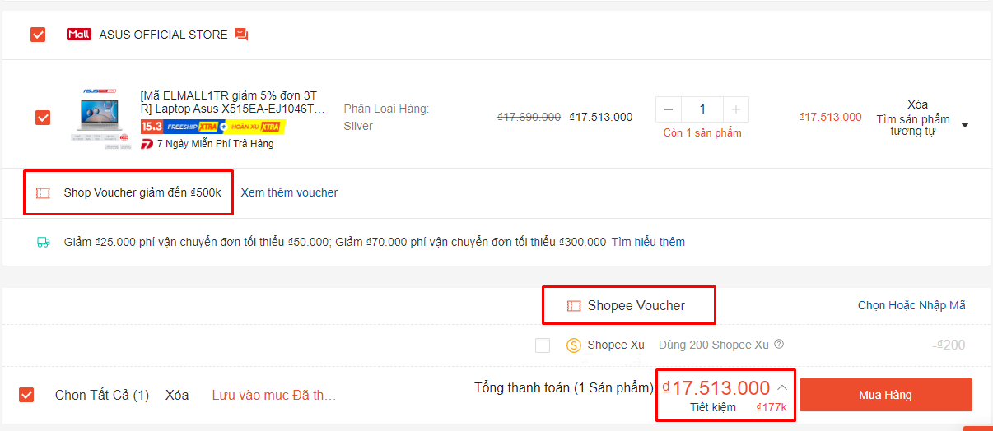Click the Chọn Hoặc Nhập Mã link
Image resolution: width=993 pixels, height=431 pixels.
pos(911,305)
